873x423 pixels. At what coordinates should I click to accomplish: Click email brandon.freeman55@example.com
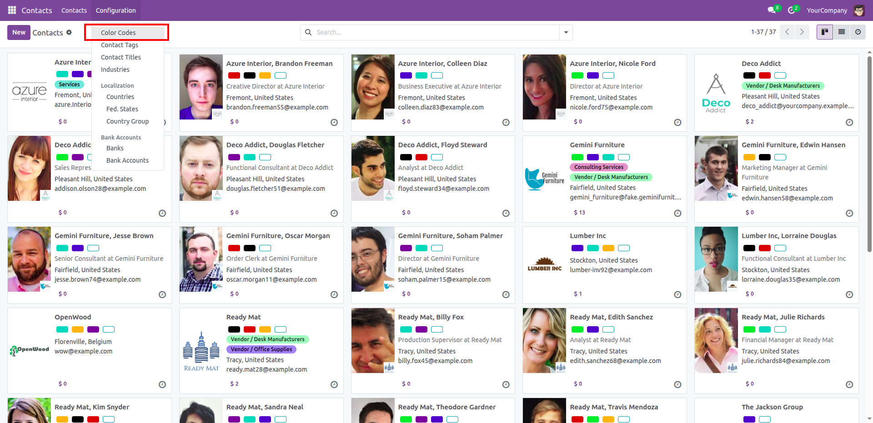(277, 107)
